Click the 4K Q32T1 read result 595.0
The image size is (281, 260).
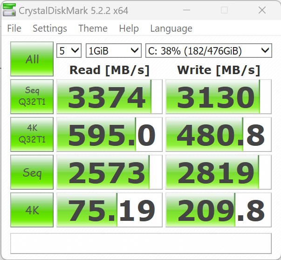point(110,134)
